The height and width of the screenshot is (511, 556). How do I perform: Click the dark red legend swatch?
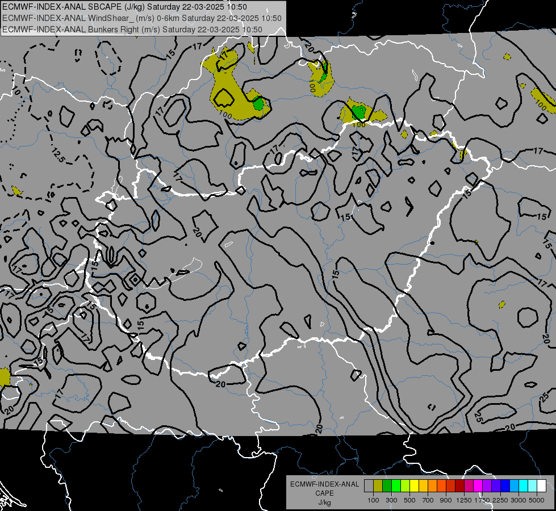pos(460,485)
